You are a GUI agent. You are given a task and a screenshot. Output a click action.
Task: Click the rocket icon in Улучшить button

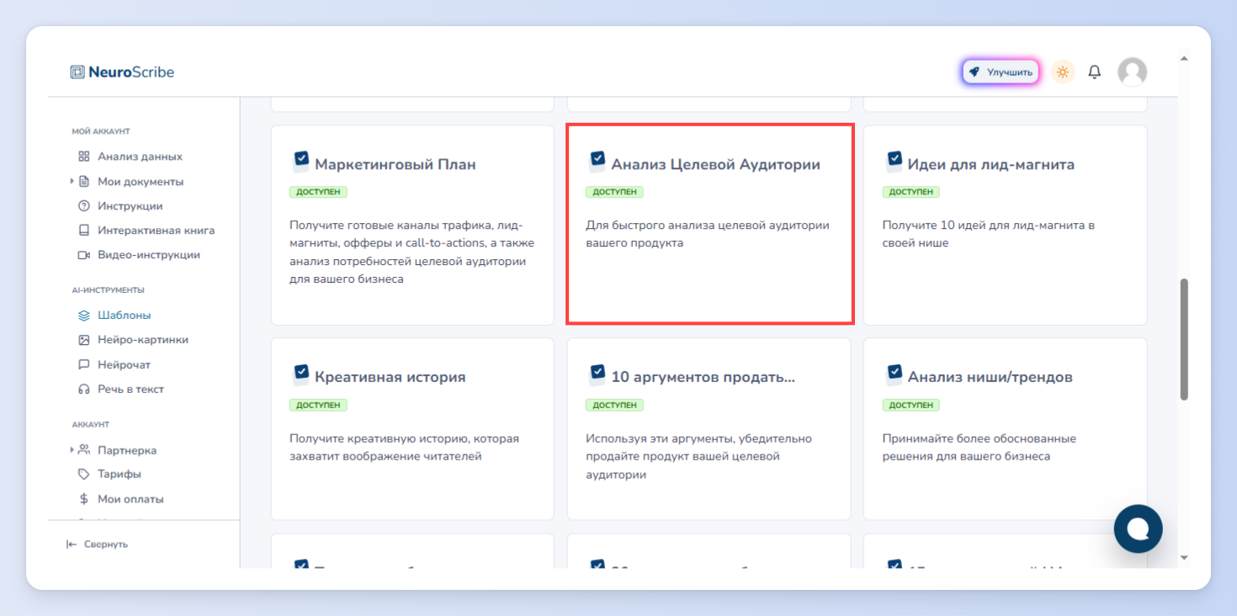pyautogui.click(x=974, y=72)
